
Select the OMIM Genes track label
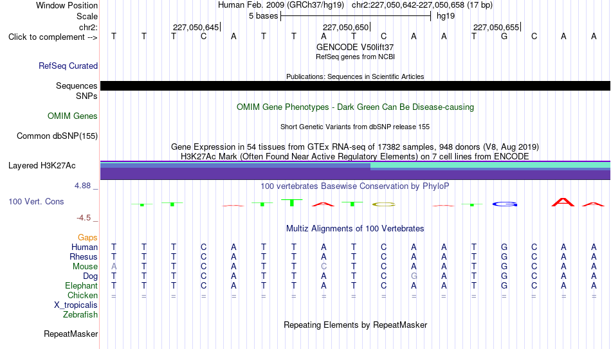72,116
